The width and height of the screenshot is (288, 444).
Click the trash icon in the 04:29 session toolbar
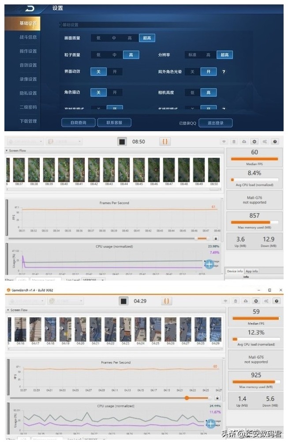pyautogui.click(x=236, y=301)
